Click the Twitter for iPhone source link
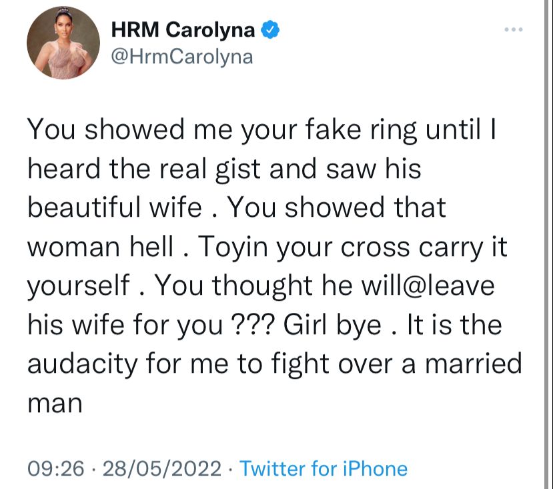 pyautogui.click(x=324, y=469)
